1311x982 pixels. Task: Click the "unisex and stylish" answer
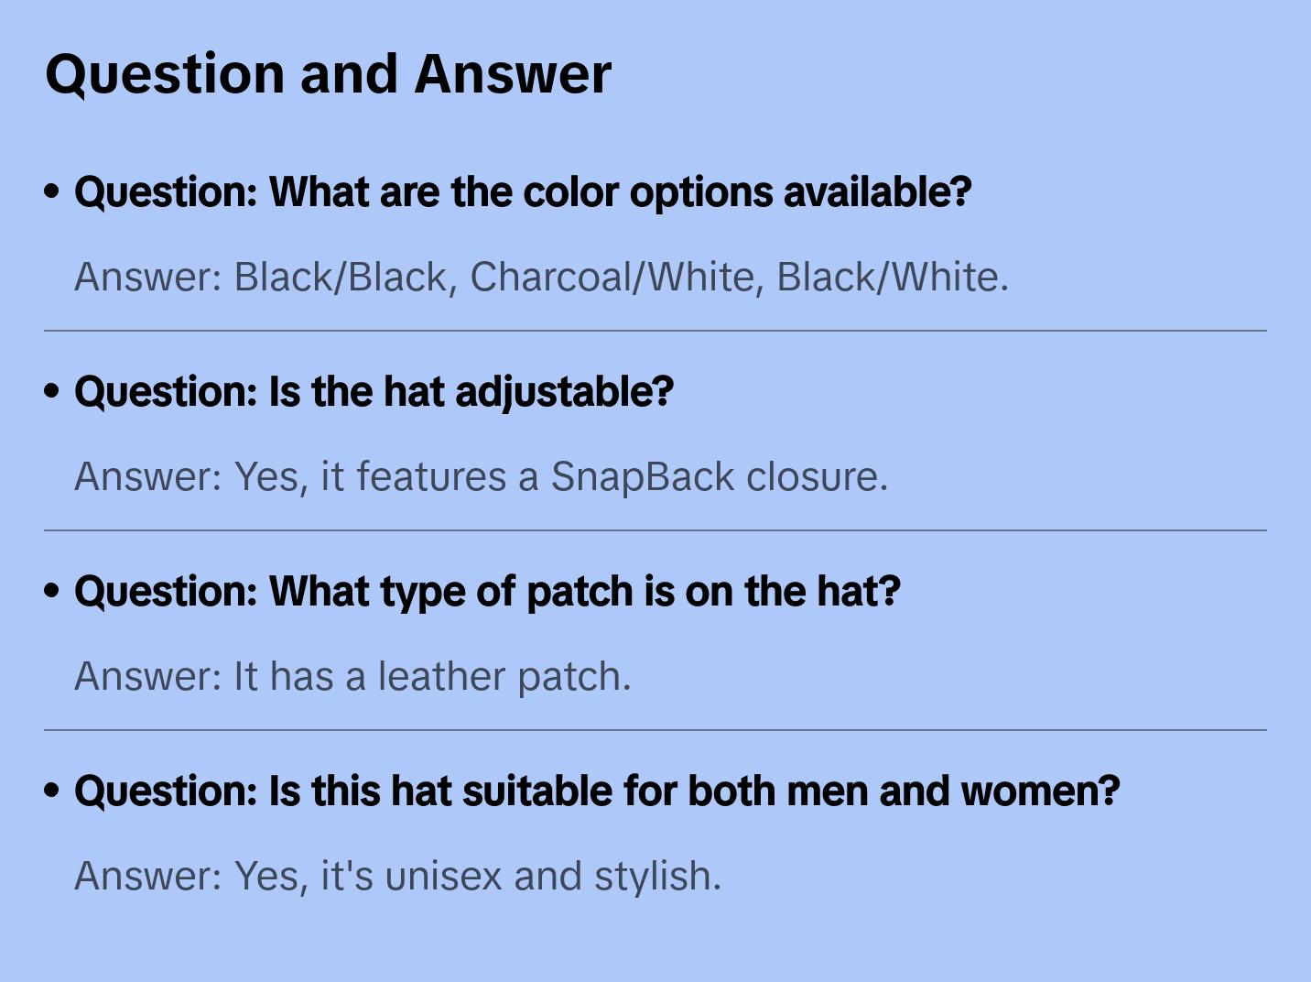pos(553,877)
